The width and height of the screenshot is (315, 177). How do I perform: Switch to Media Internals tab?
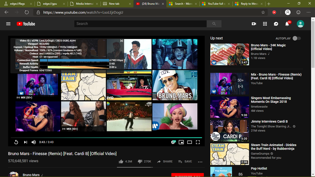[83, 3]
